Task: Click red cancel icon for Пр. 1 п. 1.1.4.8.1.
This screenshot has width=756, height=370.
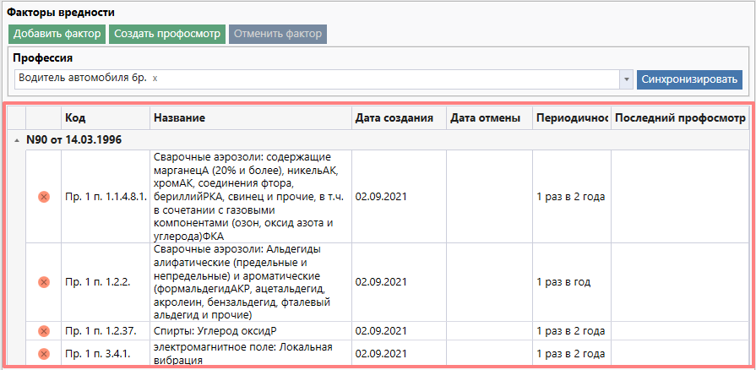Action: [x=44, y=197]
